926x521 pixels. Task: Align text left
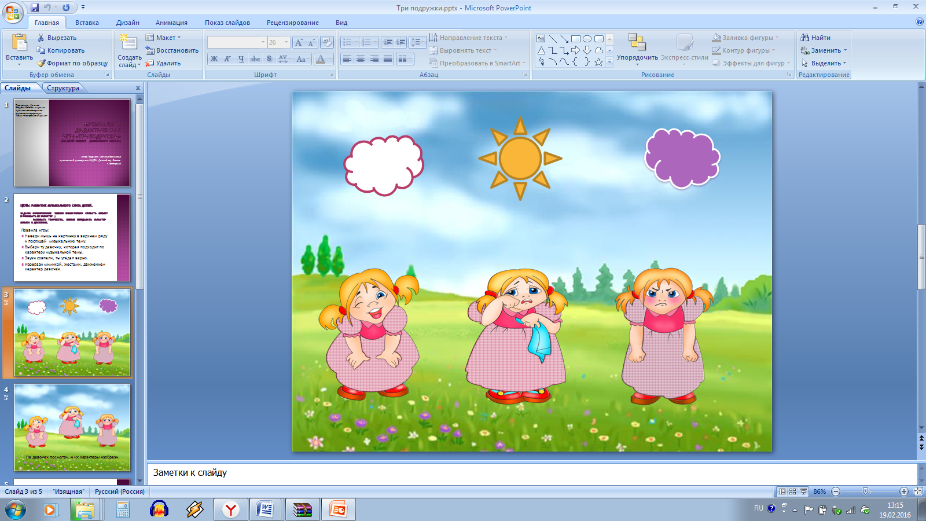(x=347, y=59)
